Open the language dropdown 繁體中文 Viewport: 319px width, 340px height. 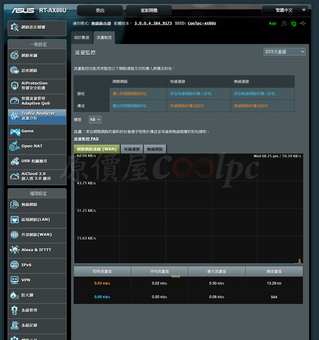[x=285, y=10]
